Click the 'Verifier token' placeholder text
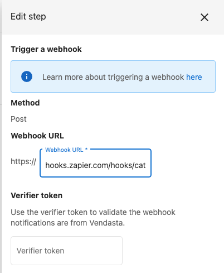Screen dimensions: 224x273 tap(40, 251)
